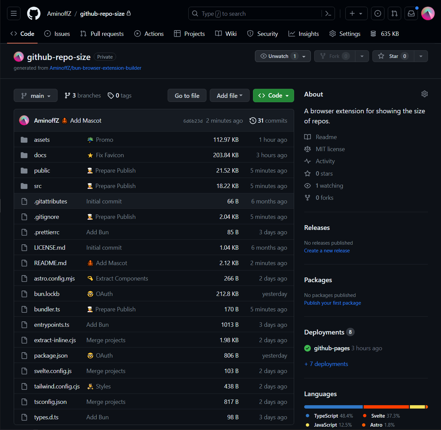Click the About settings gear icon
This screenshot has width=441, height=430.
(x=425, y=94)
